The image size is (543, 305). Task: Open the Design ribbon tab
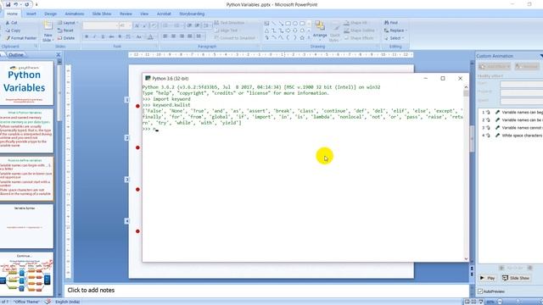(50, 14)
